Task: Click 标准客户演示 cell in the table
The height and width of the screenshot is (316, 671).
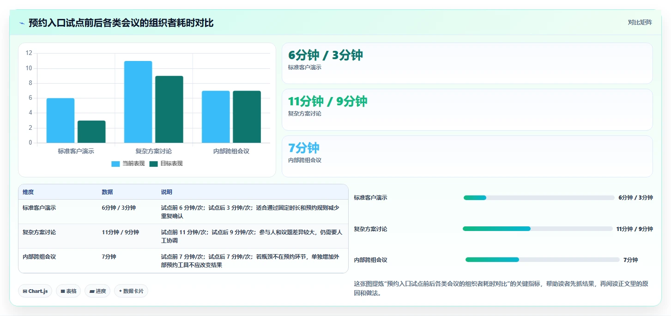Action: pos(39,208)
